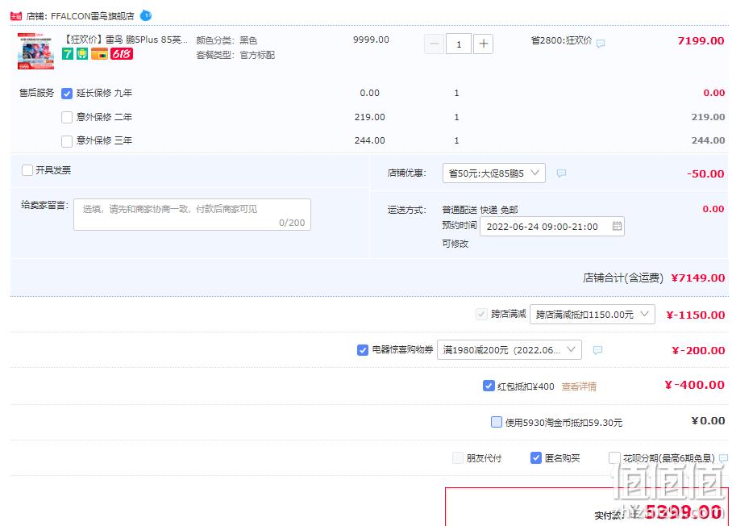Viewport: 732px width, 526px height.
Task: Click the 7199.00 item subtotal
Action: pyautogui.click(x=701, y=40)
